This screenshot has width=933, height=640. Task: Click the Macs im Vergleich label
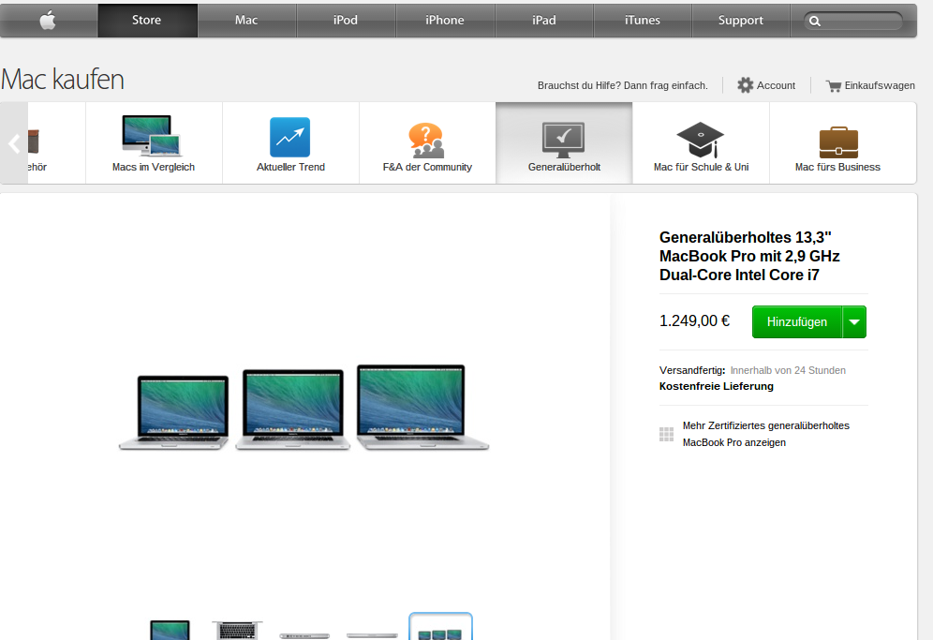(x=154, y=168)
